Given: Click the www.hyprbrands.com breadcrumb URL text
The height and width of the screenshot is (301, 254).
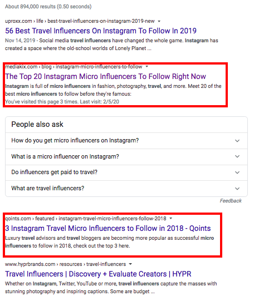Looking at the screenshot, I should coord(65,264).
